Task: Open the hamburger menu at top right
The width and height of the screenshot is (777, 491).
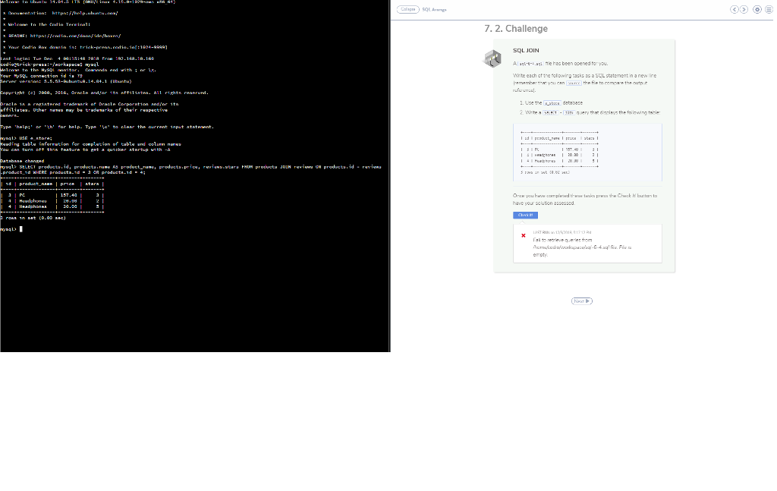Action: (x=769, y=9)
